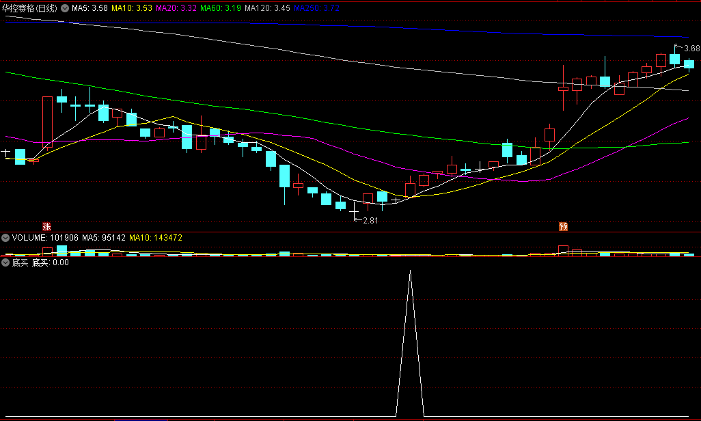Click the peak of the 底买 signal spike
This screenshot has height=421, width=701.
coord(411,271)
